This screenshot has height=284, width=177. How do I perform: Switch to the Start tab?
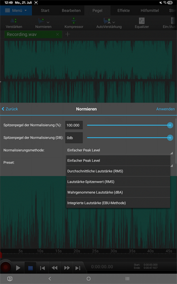coord(45,10)
